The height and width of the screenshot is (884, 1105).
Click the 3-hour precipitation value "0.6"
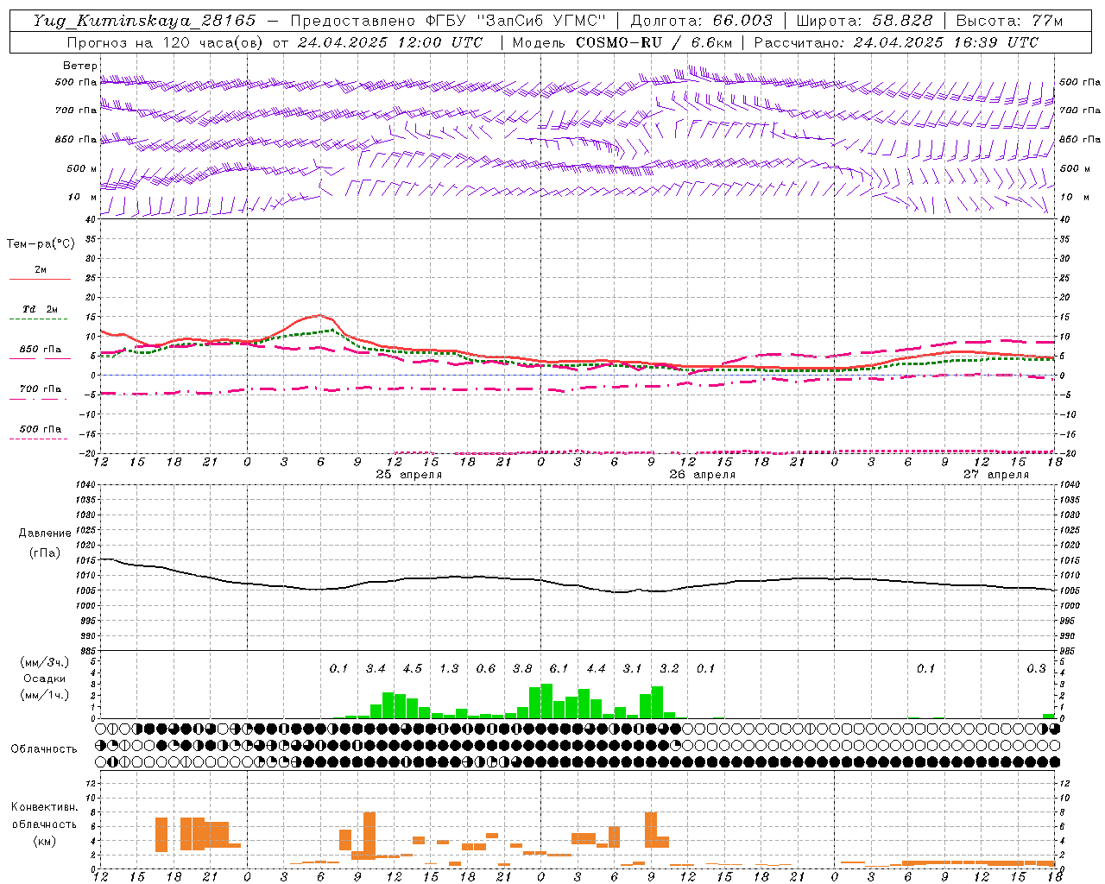pos(486,668)
